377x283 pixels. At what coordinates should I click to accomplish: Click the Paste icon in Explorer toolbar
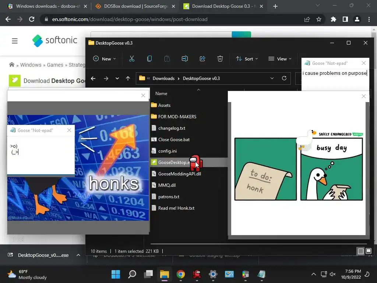click(167, 59)
